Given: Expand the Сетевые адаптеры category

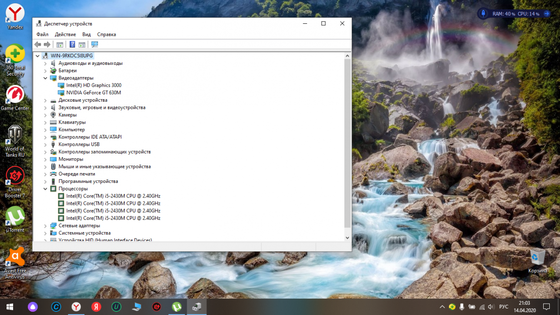Looking at the screenshot, I should [45, 226].
